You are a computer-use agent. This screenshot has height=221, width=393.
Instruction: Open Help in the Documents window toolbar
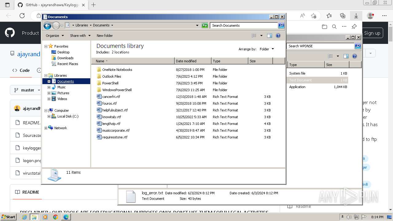[x=278, y=36]
